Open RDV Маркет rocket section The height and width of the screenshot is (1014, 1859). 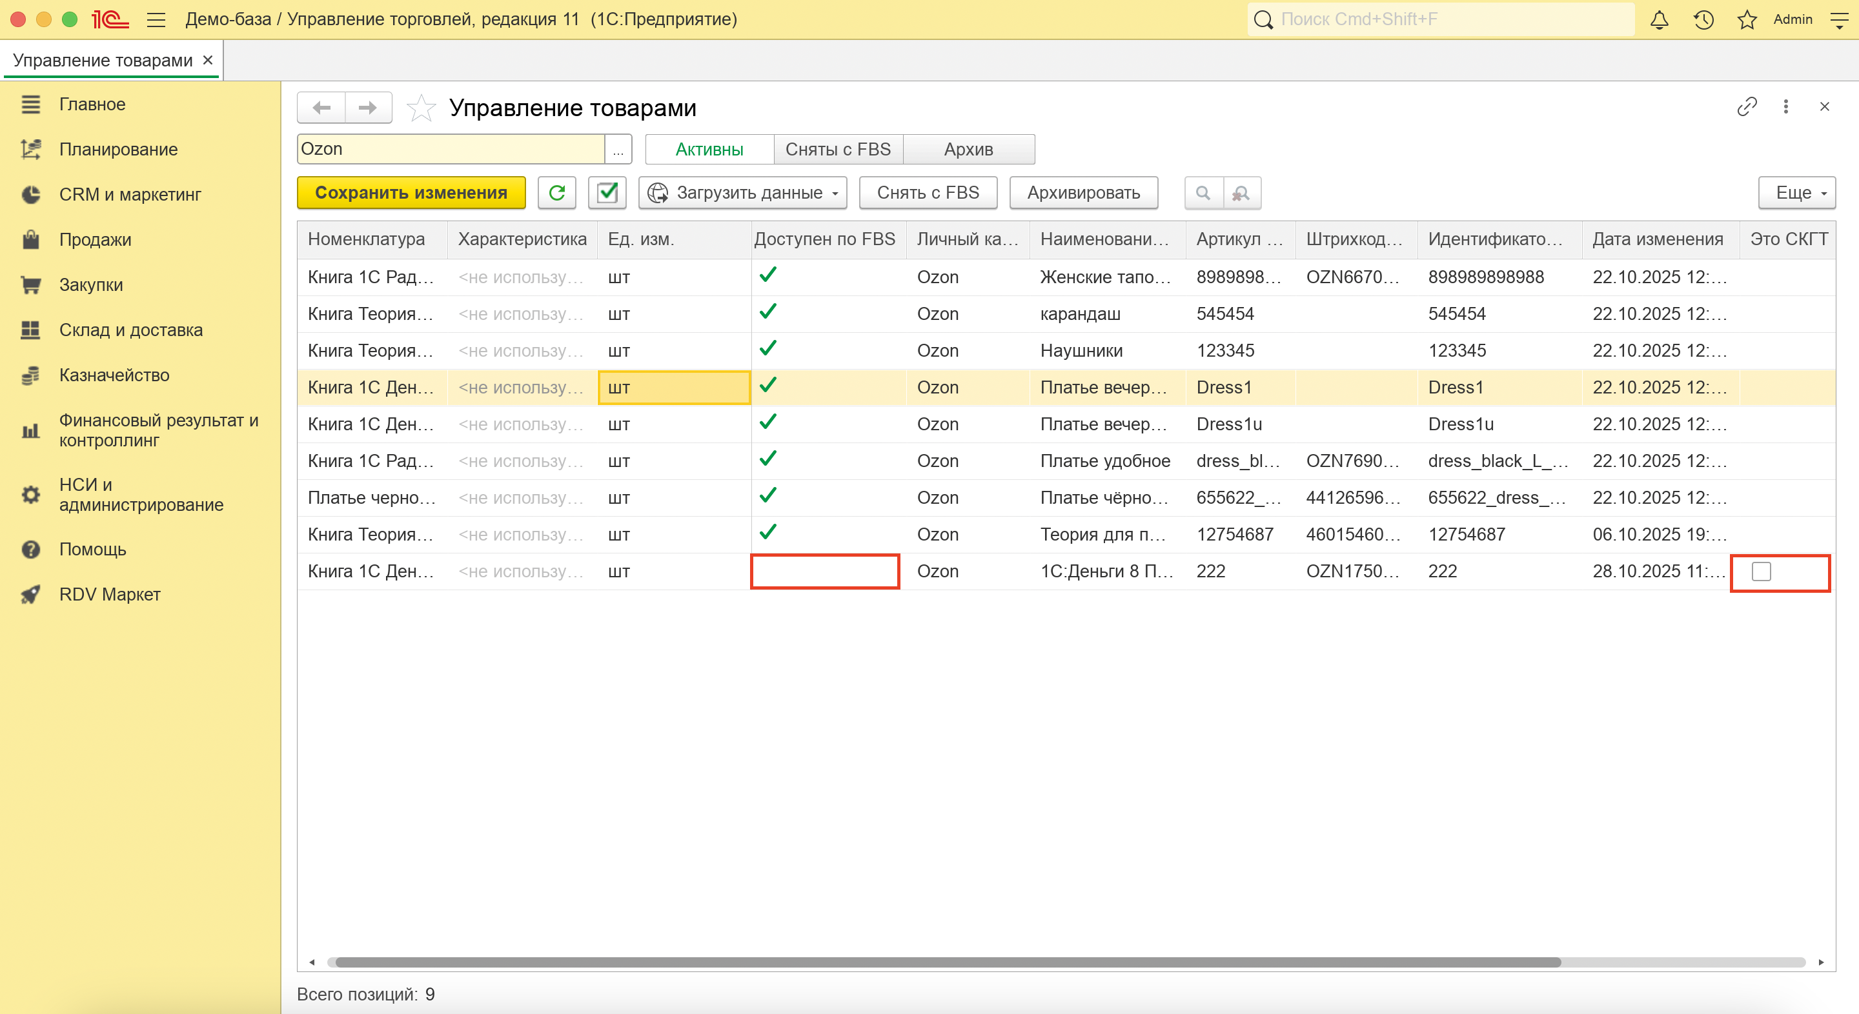tap(110, 594)
